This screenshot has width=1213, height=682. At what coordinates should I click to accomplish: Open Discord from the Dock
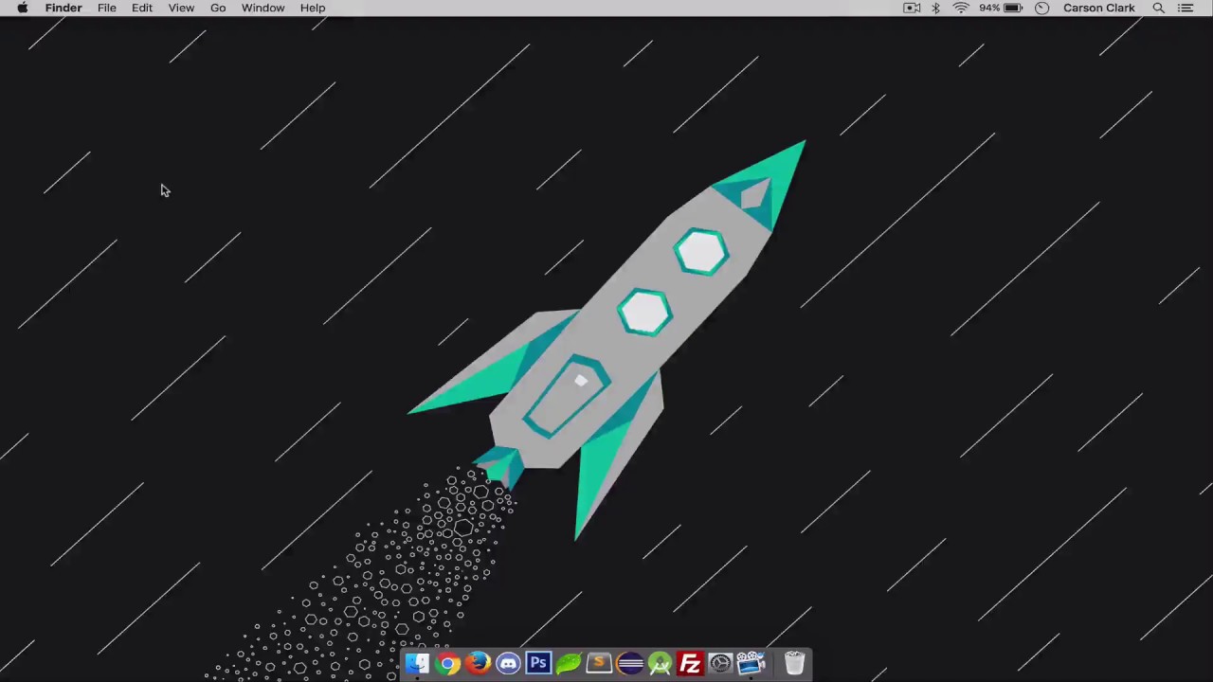pyautogui.click(x=509, y=663)
